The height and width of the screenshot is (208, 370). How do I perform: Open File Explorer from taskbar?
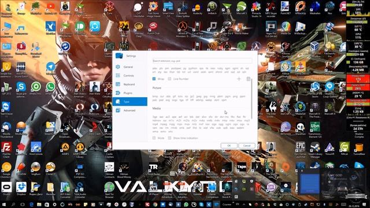39,205
